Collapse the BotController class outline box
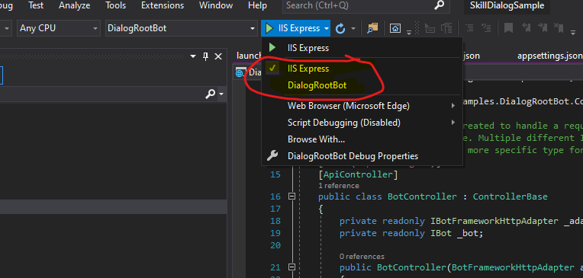 click(291, 197)
